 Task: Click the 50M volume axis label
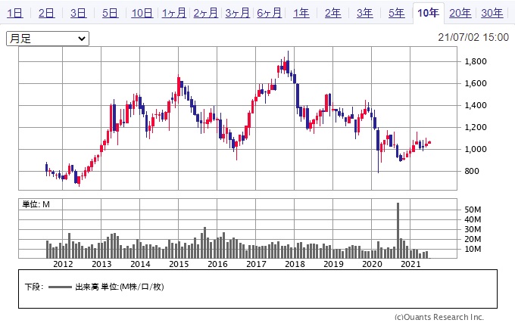pyautogui.click(x=473, y=210)
